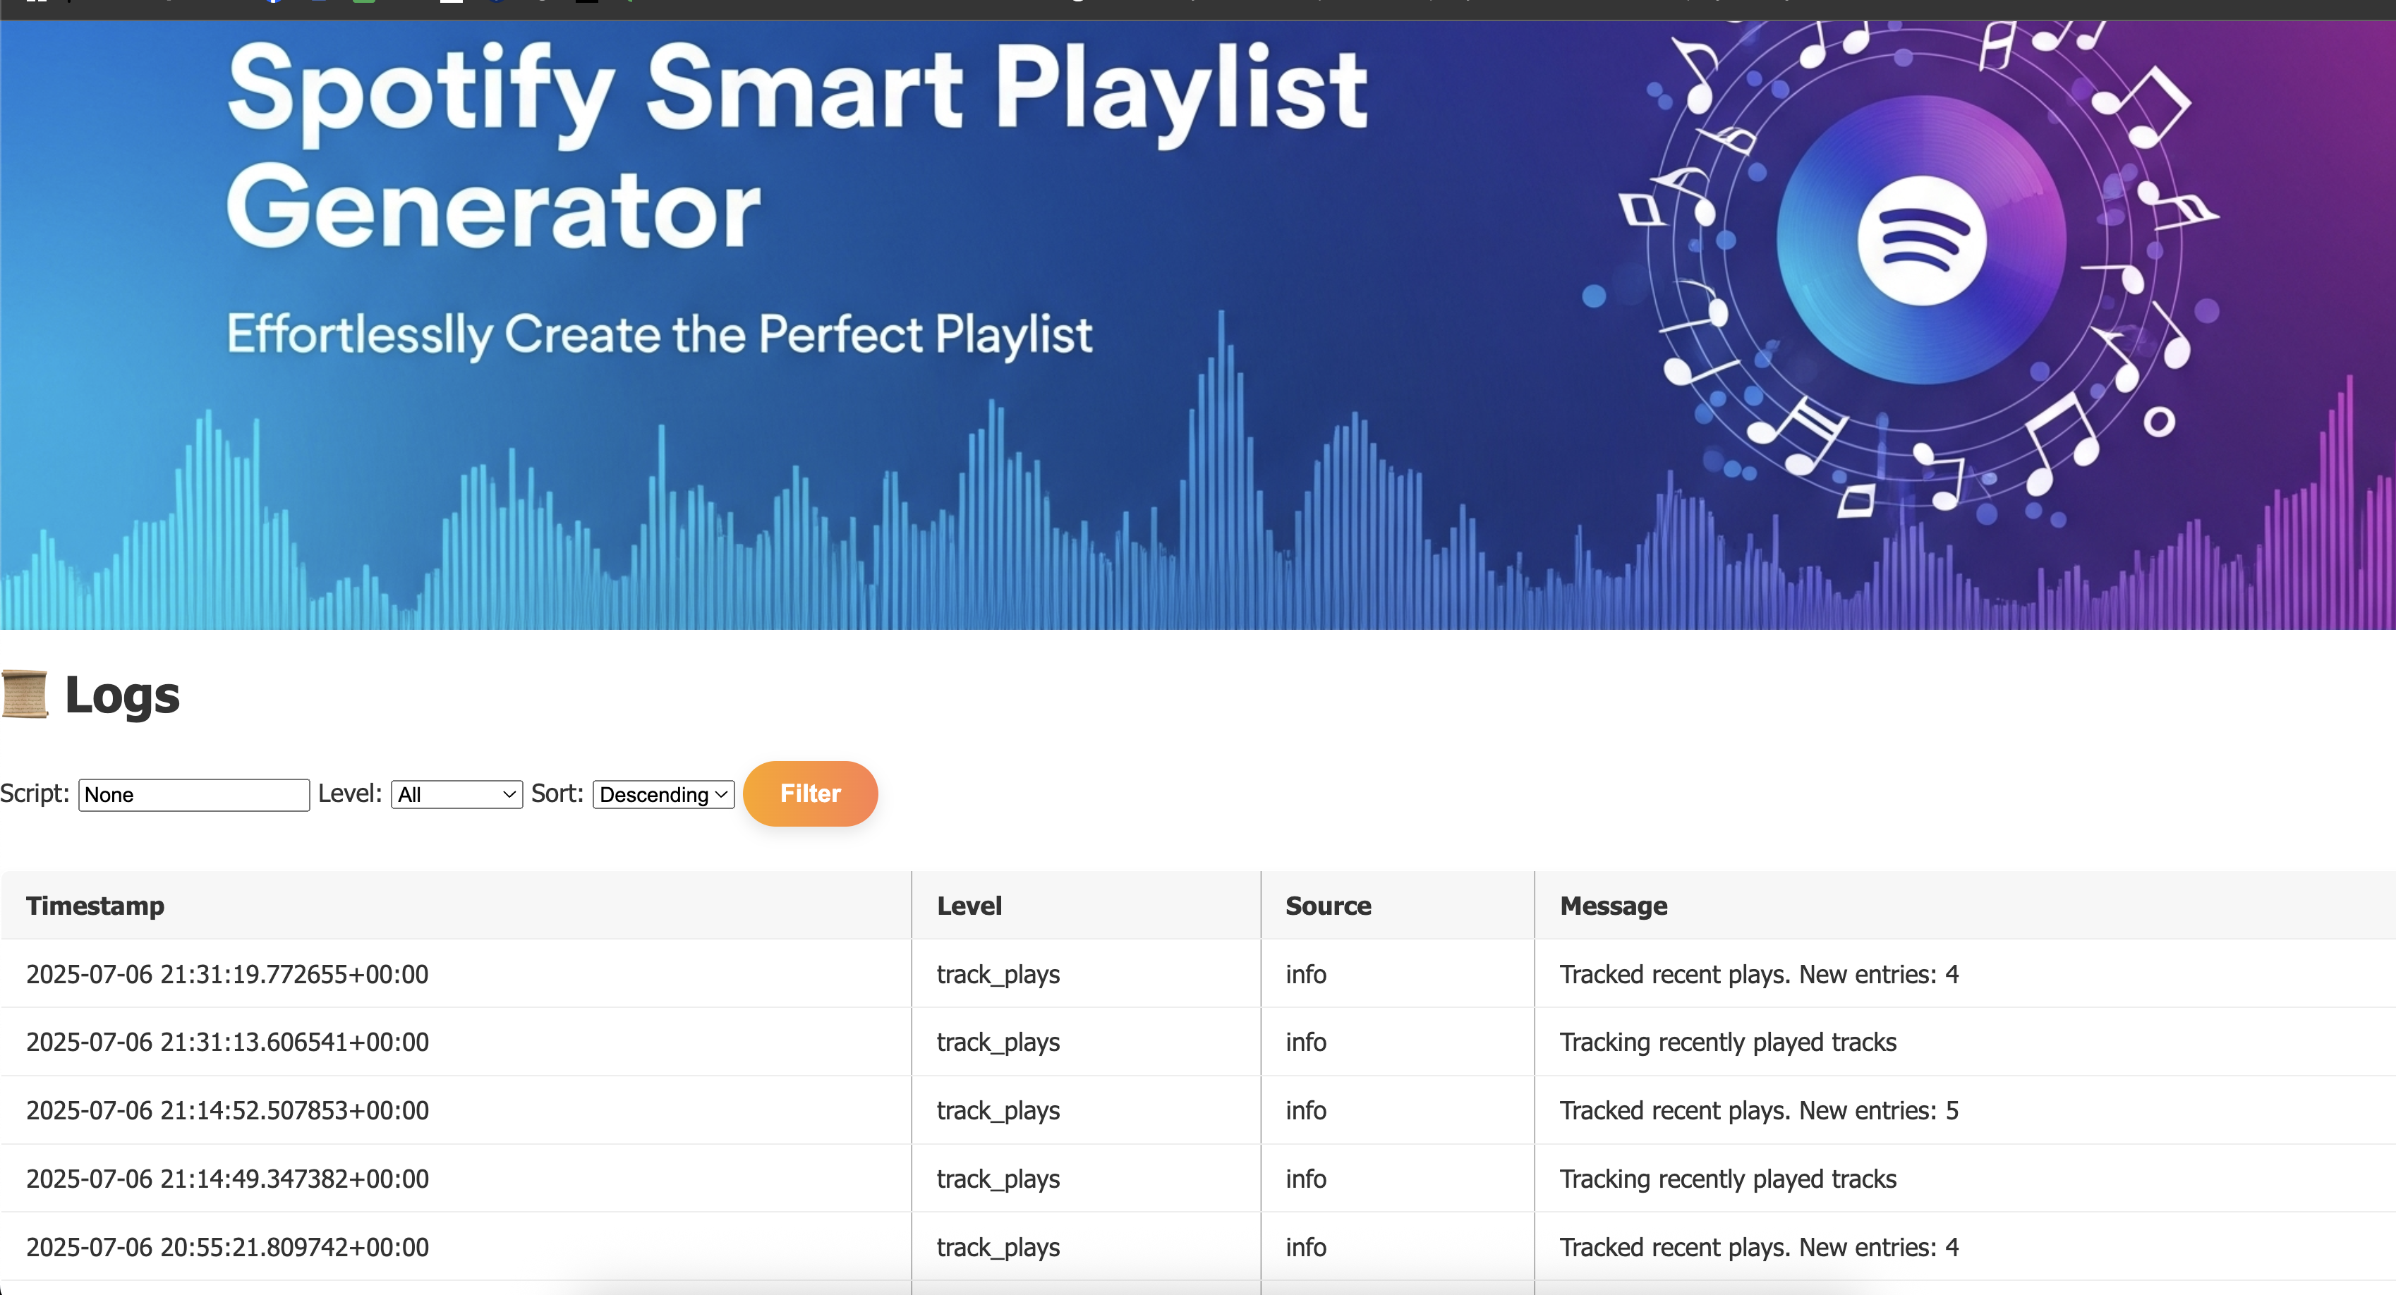Click info in the 21:14:49 row
Image resolution: width=2396 pixels, height=1295 pixels.
tap(1306, 1179)
